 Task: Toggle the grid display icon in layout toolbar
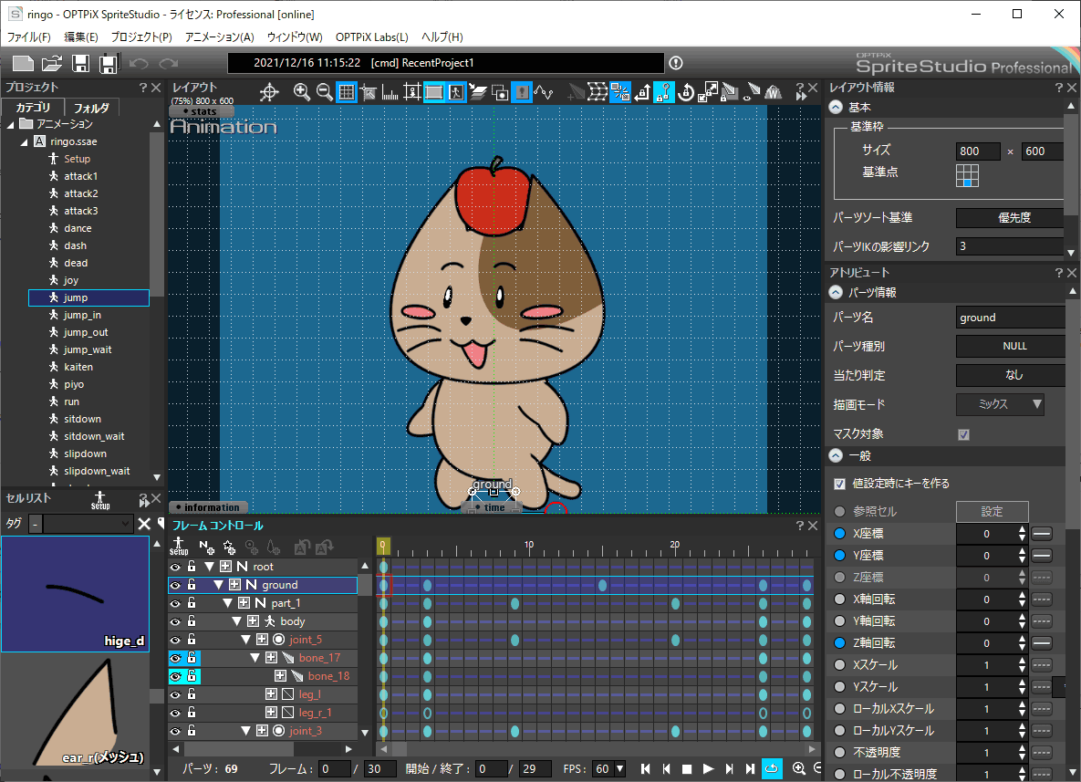tap(346, 92)
